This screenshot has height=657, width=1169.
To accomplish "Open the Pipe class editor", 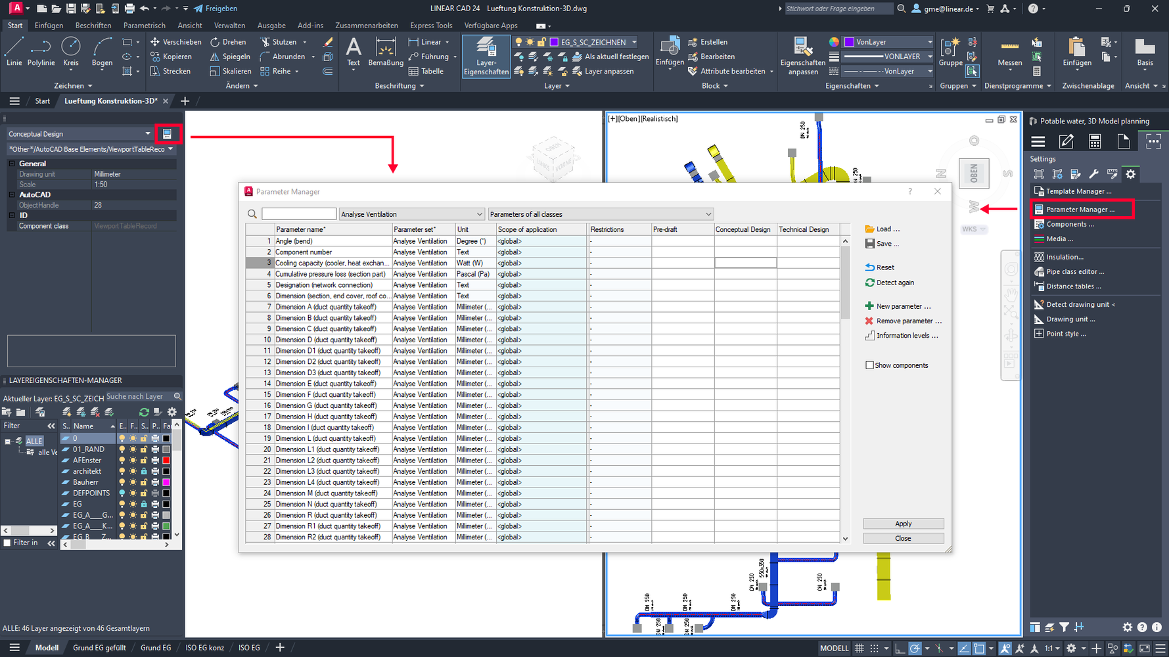I will pos(1074,271).
